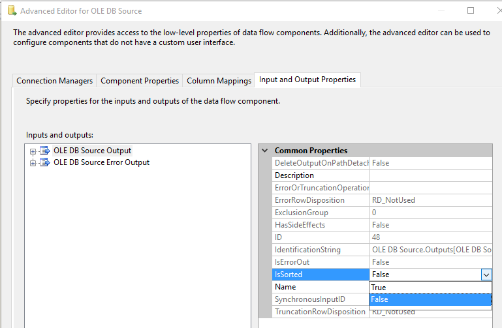Select the Name property row

click(x=320, y=287)
